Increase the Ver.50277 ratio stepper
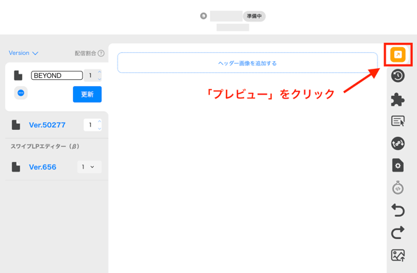The height and width of the screenshot is (273, 417). point(99,122)
